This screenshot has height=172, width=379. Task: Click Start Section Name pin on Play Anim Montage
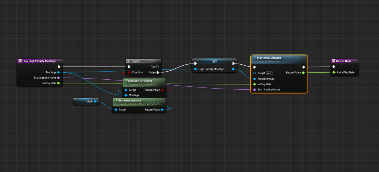(x=255, y=89)
